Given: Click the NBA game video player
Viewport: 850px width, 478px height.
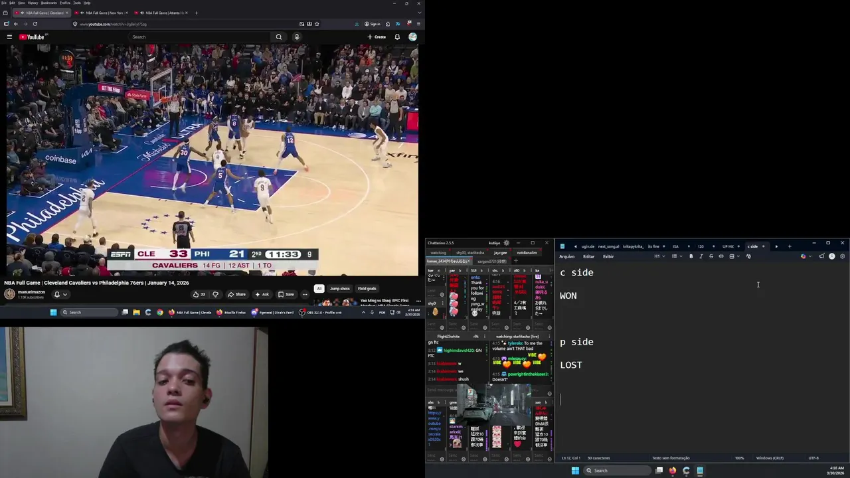Looking at the screenshot, I should pyautogui.click(x=212, y=159).
